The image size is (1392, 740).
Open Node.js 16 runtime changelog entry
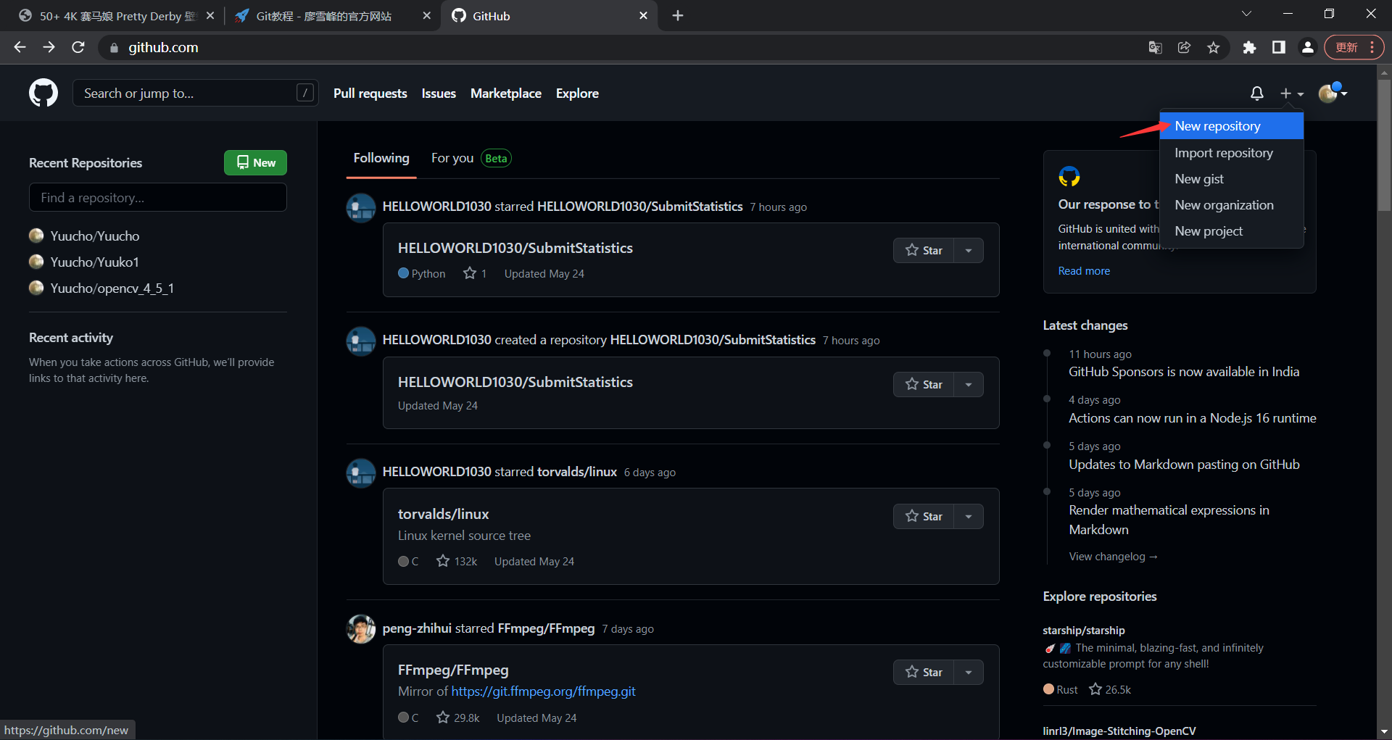coord(1192,418)
